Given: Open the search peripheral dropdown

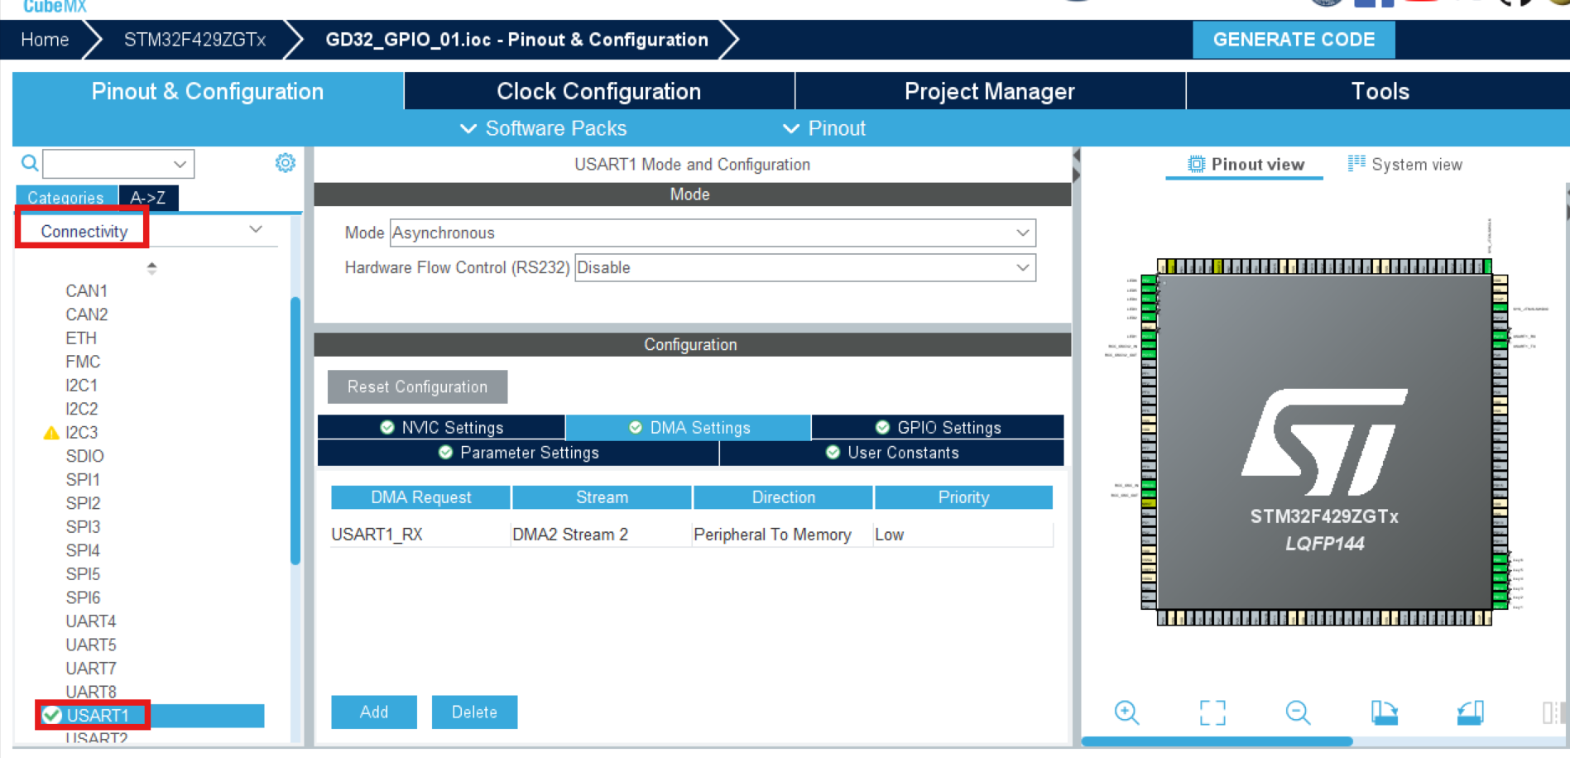Looking at the screenshot, I should [180, 164].
